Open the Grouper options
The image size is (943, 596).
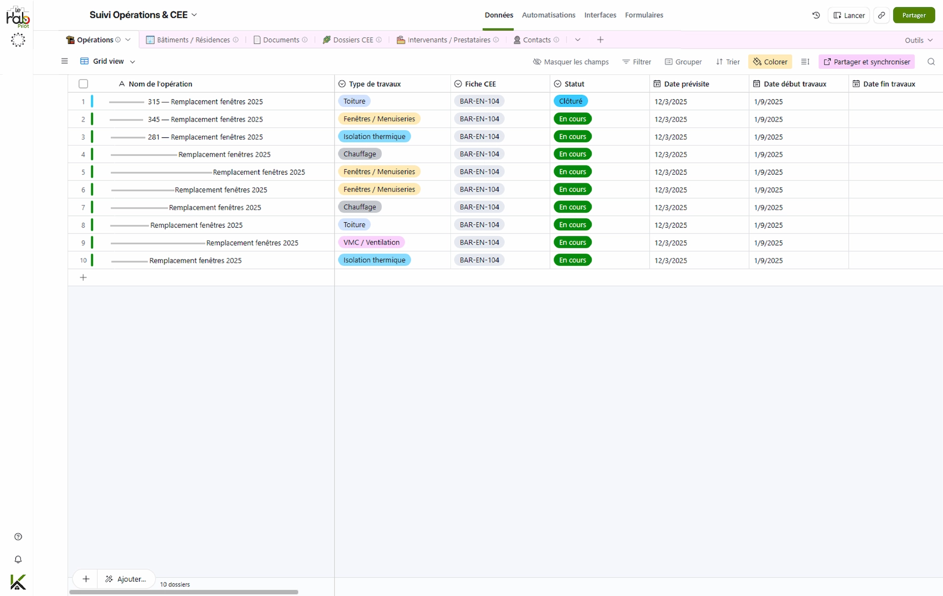683,62
